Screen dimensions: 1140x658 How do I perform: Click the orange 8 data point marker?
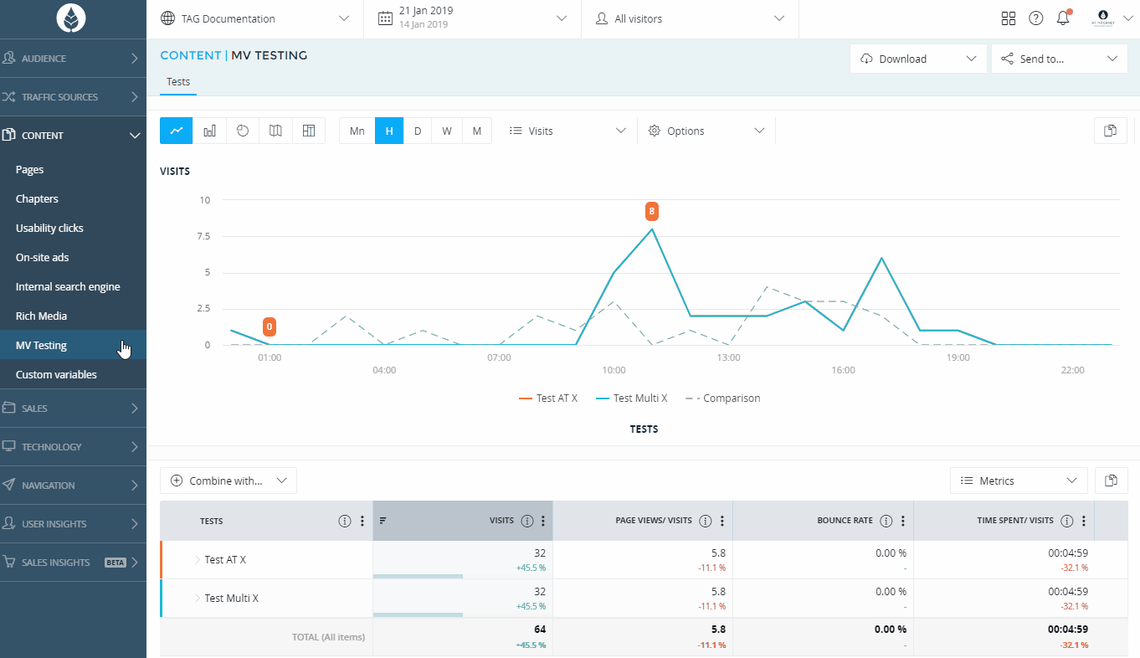tap(651, 211)
